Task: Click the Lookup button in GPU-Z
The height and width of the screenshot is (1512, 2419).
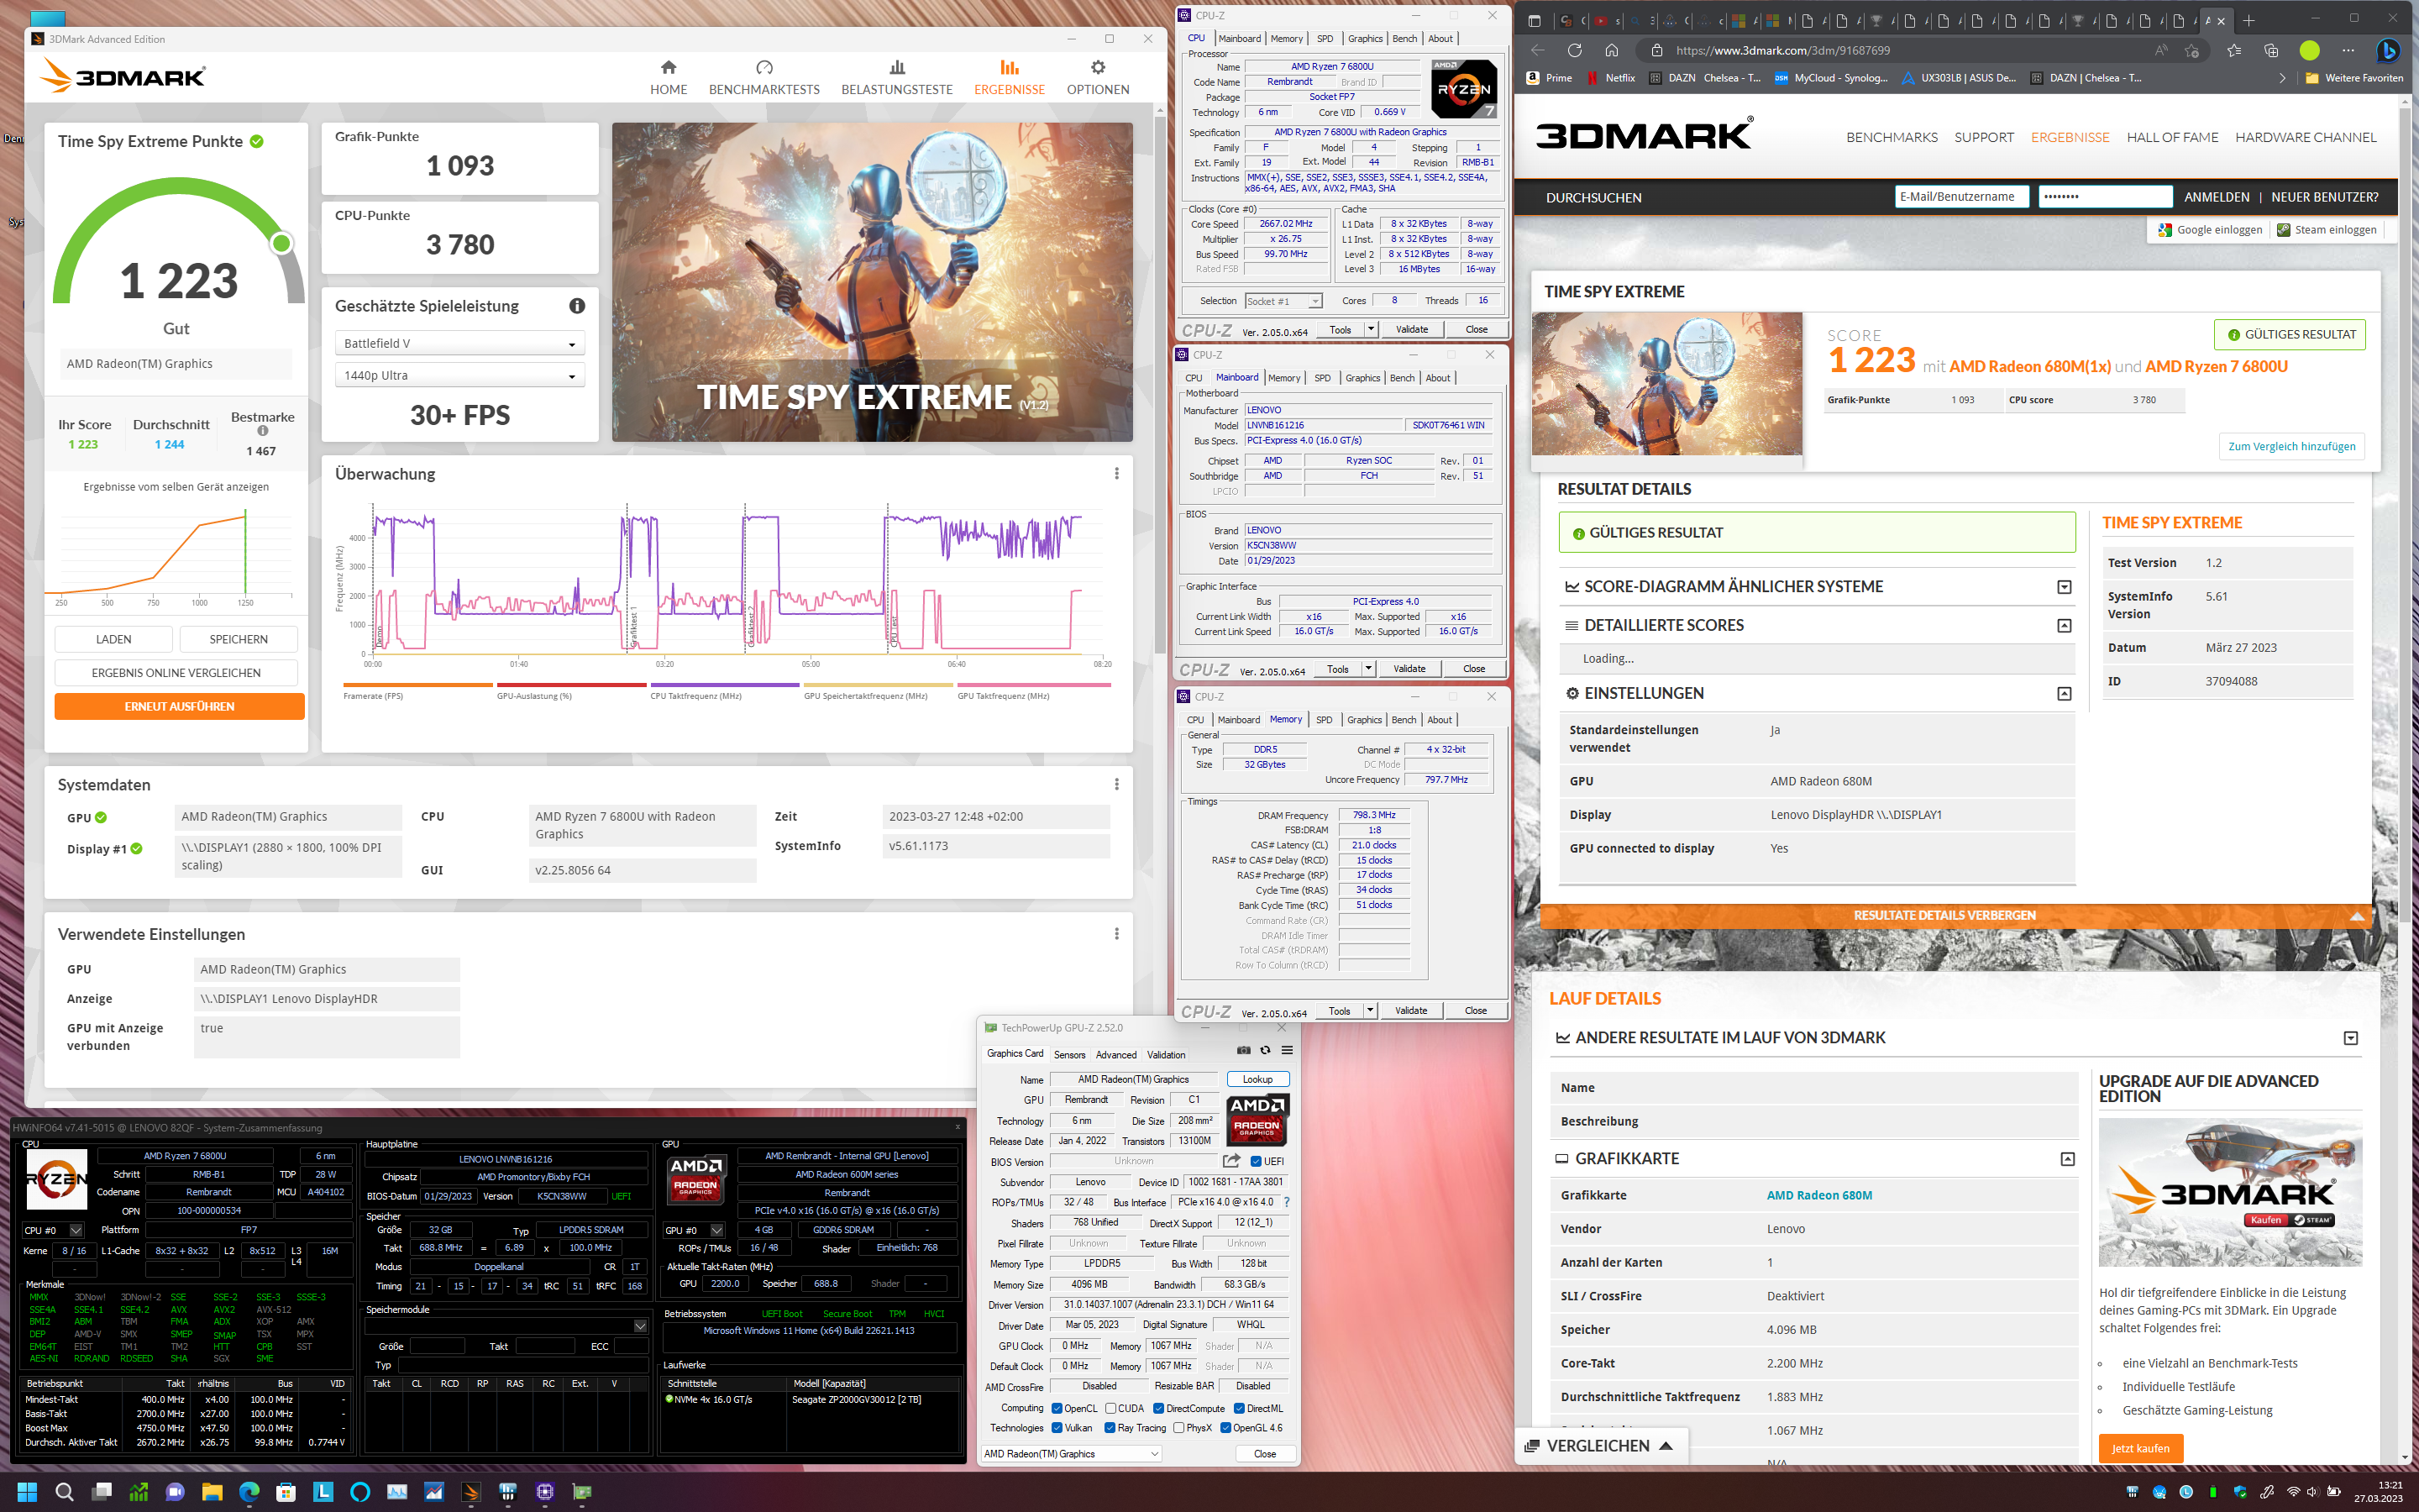Action: pyautogui.click(x=1257, y=1079)
